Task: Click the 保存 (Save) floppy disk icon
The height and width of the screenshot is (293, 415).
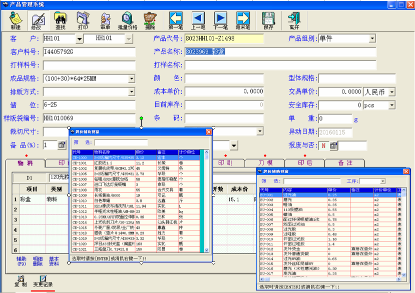Action: coord(268,20)
